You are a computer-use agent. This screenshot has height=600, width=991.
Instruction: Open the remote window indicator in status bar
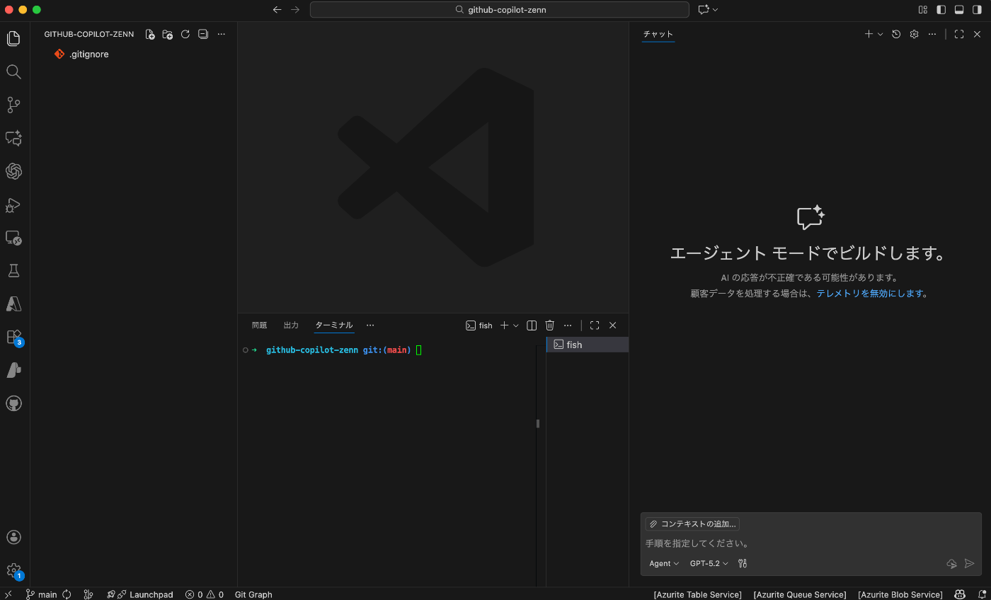(8, 594)
